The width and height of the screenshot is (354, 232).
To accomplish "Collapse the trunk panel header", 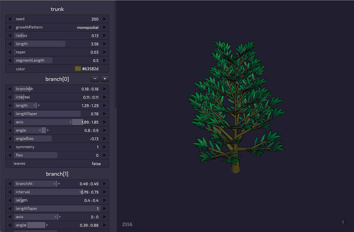I will coord(57,9).
